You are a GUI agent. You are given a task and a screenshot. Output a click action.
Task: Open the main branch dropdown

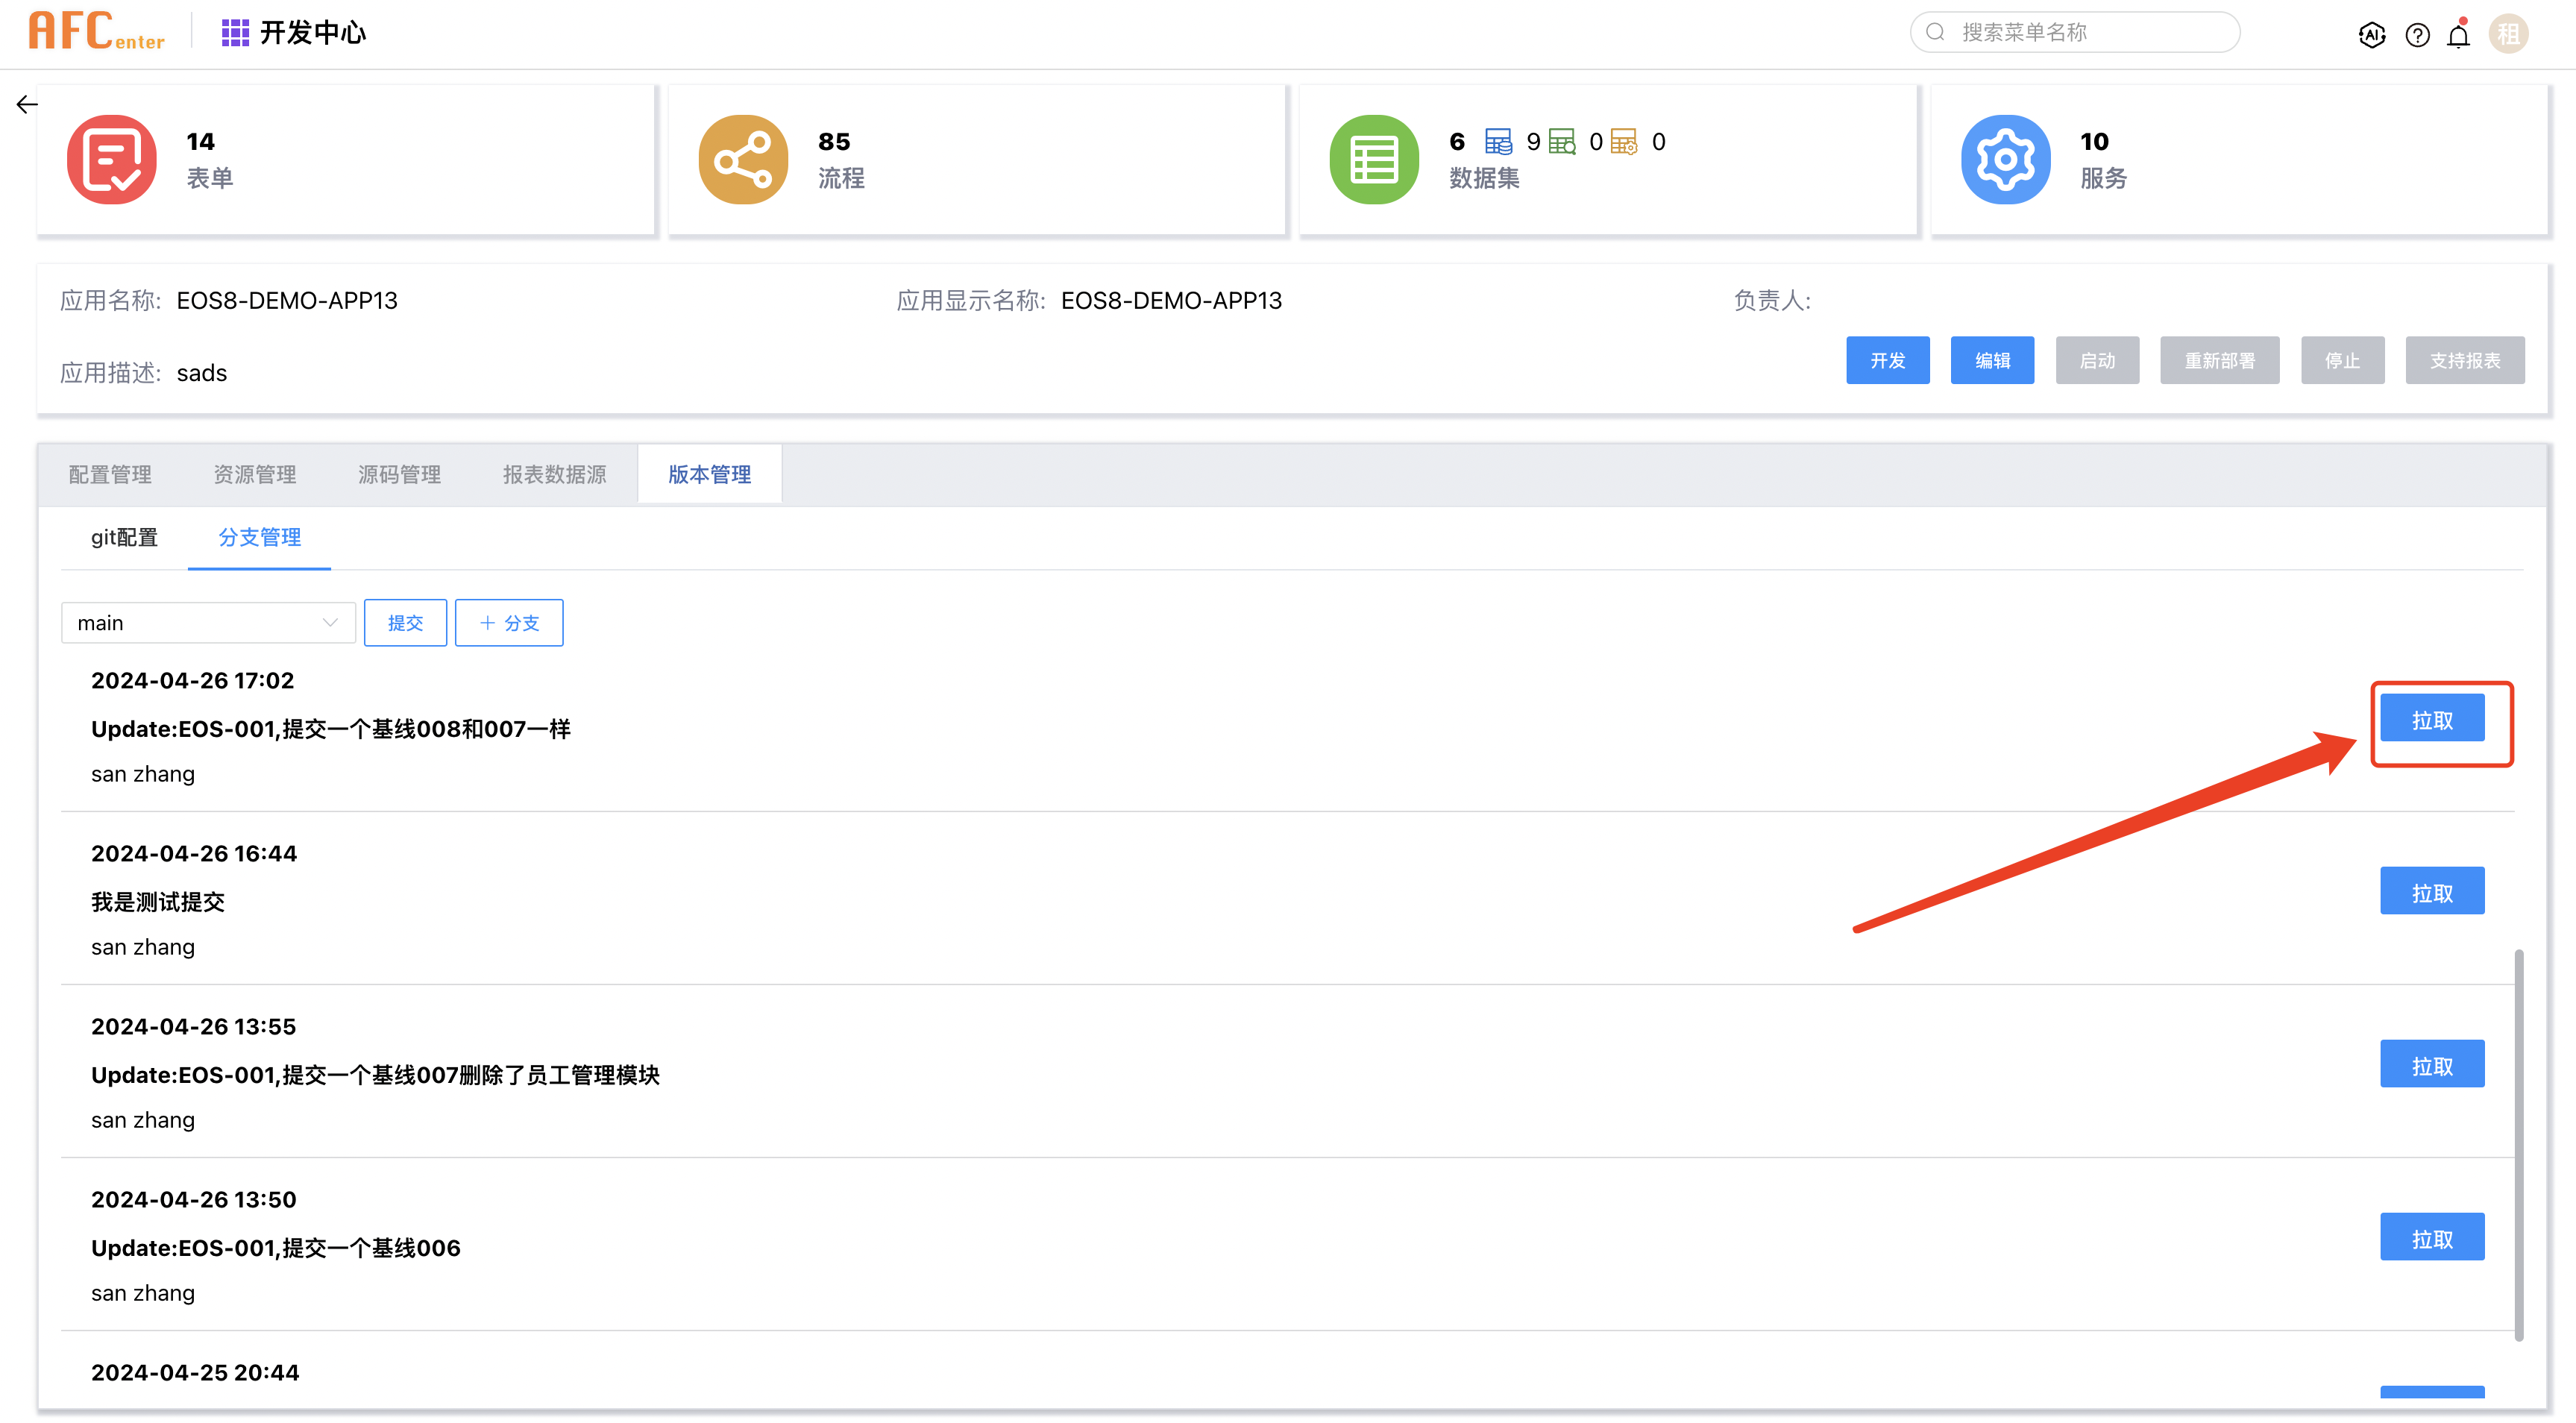(208, 622)
